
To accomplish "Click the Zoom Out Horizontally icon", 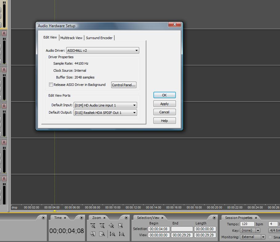I will tap(102, 226).
